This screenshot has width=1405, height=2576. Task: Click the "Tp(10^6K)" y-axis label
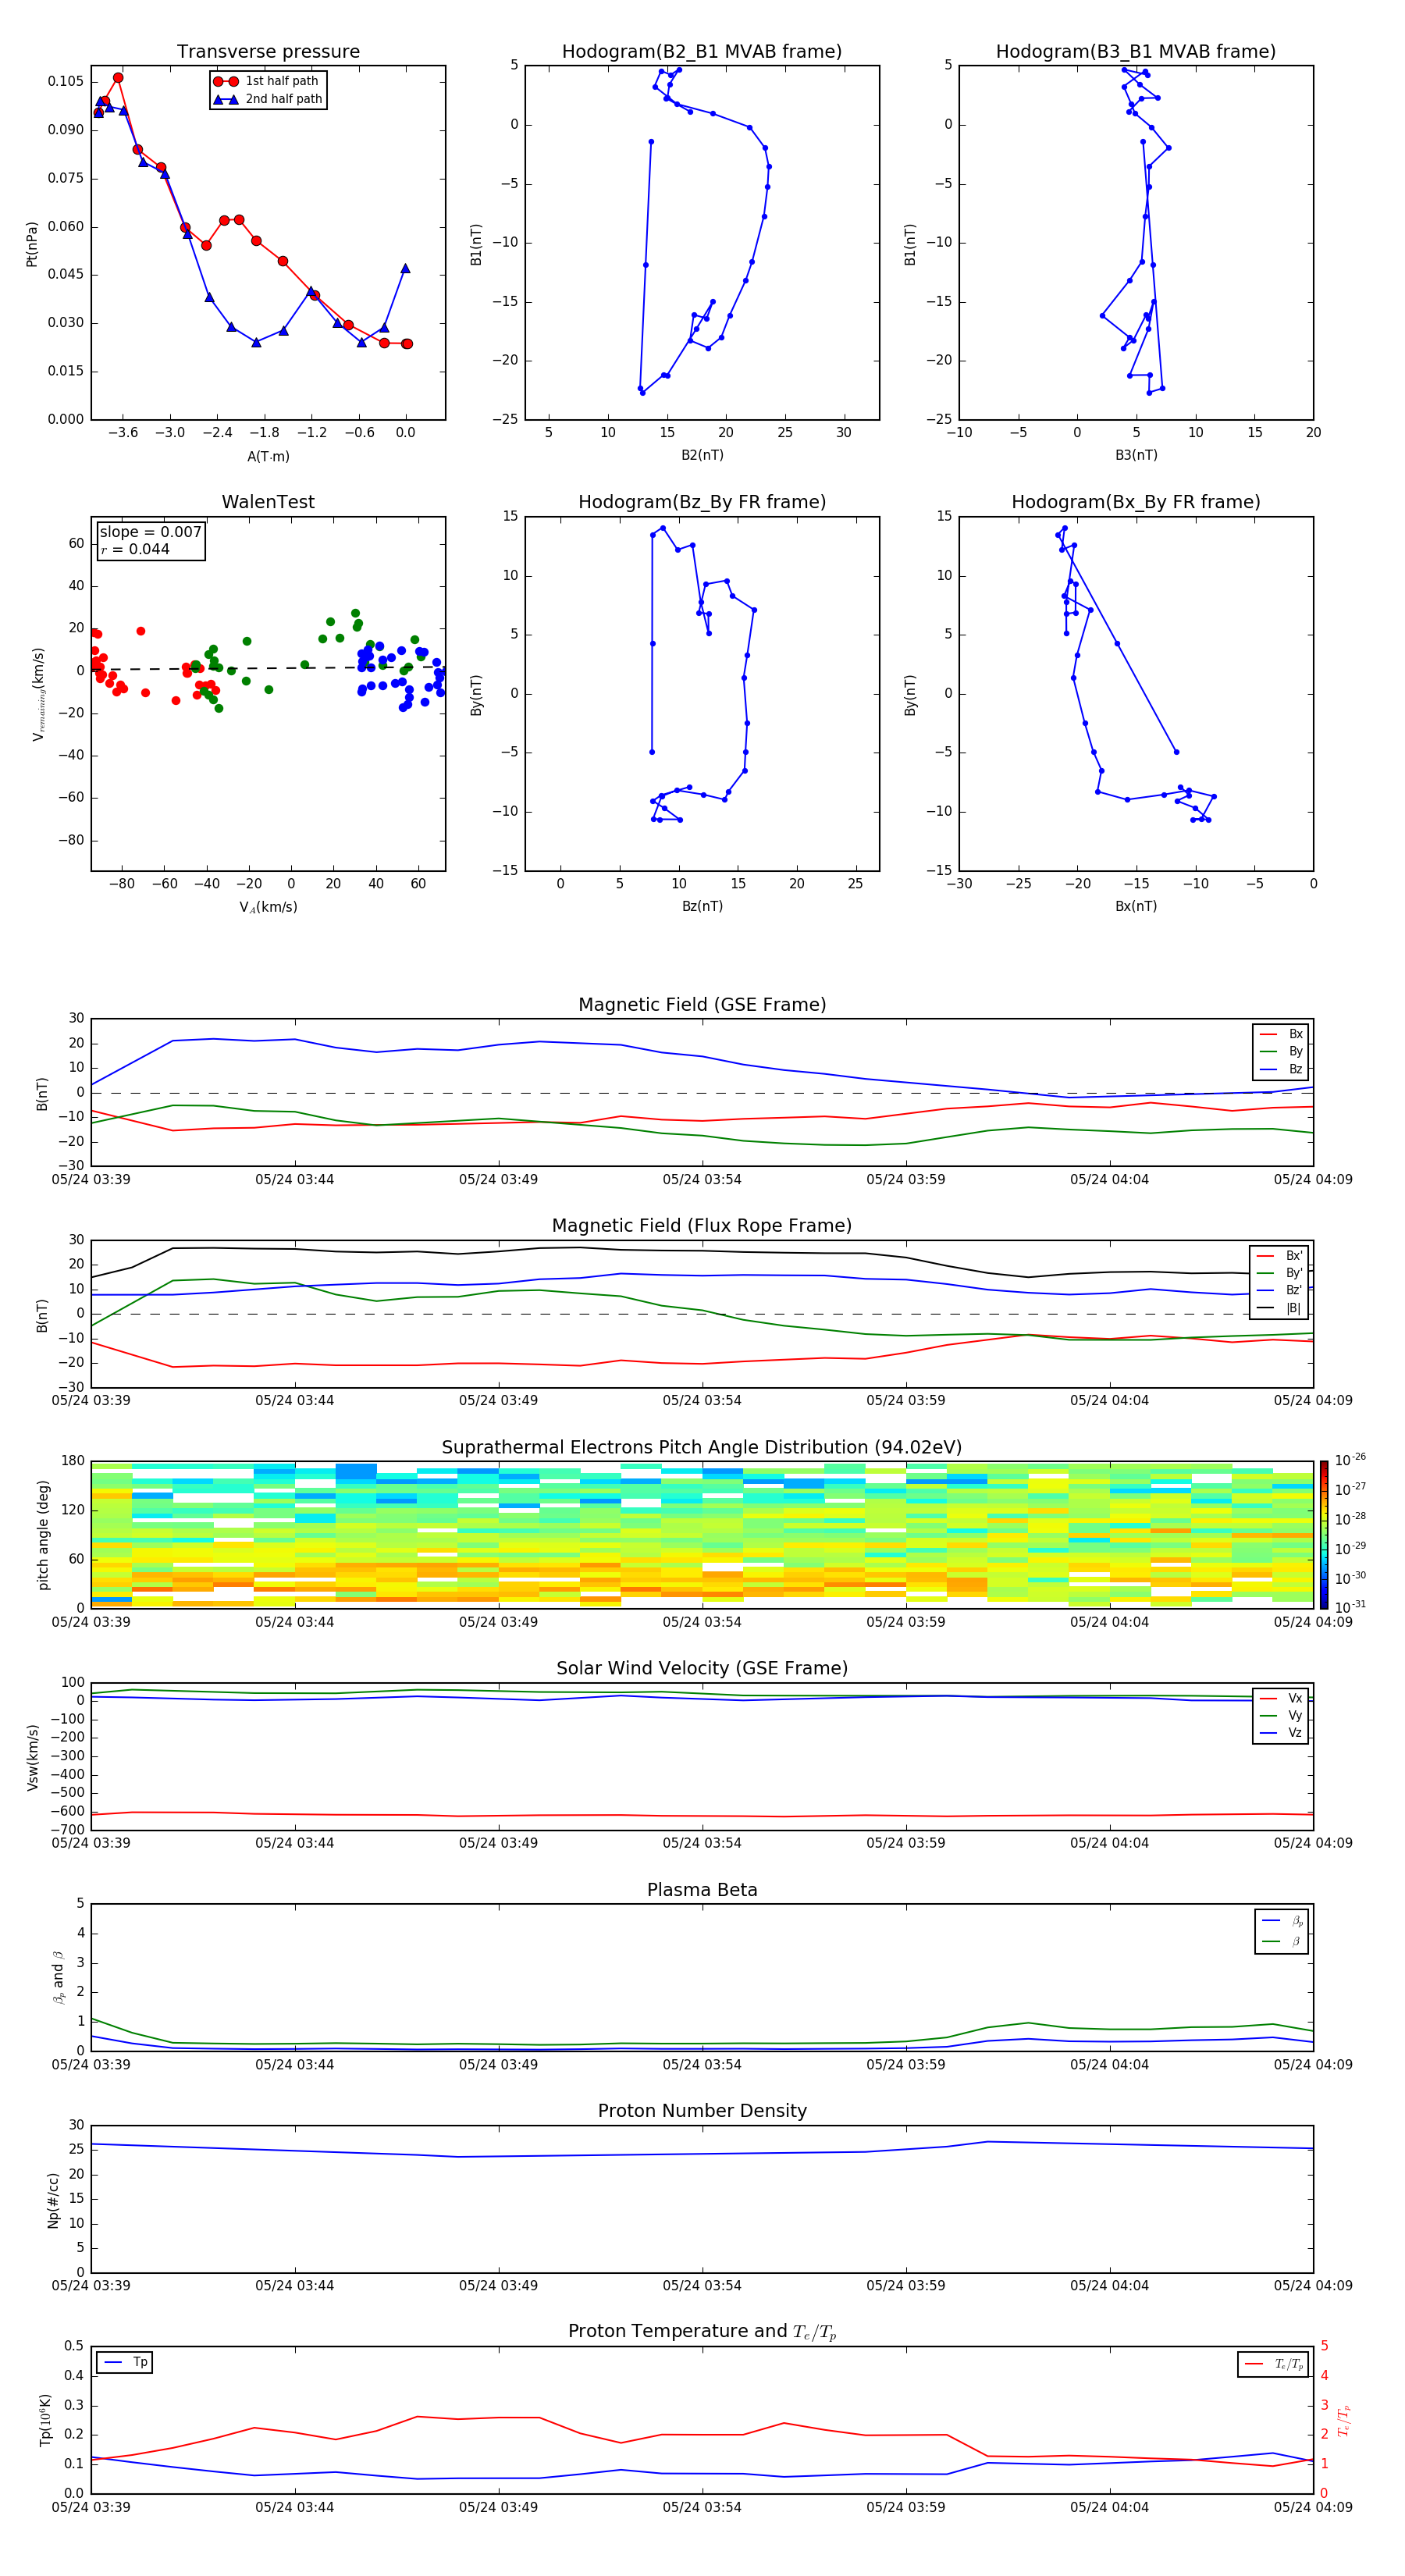pyautogui.click(x=45, y=2421)
